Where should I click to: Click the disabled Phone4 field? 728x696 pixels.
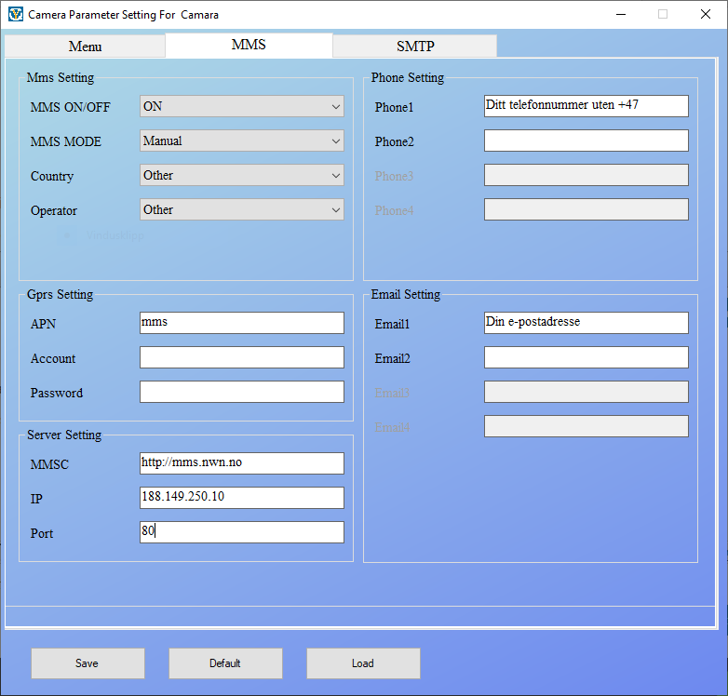tap(586, 209)
